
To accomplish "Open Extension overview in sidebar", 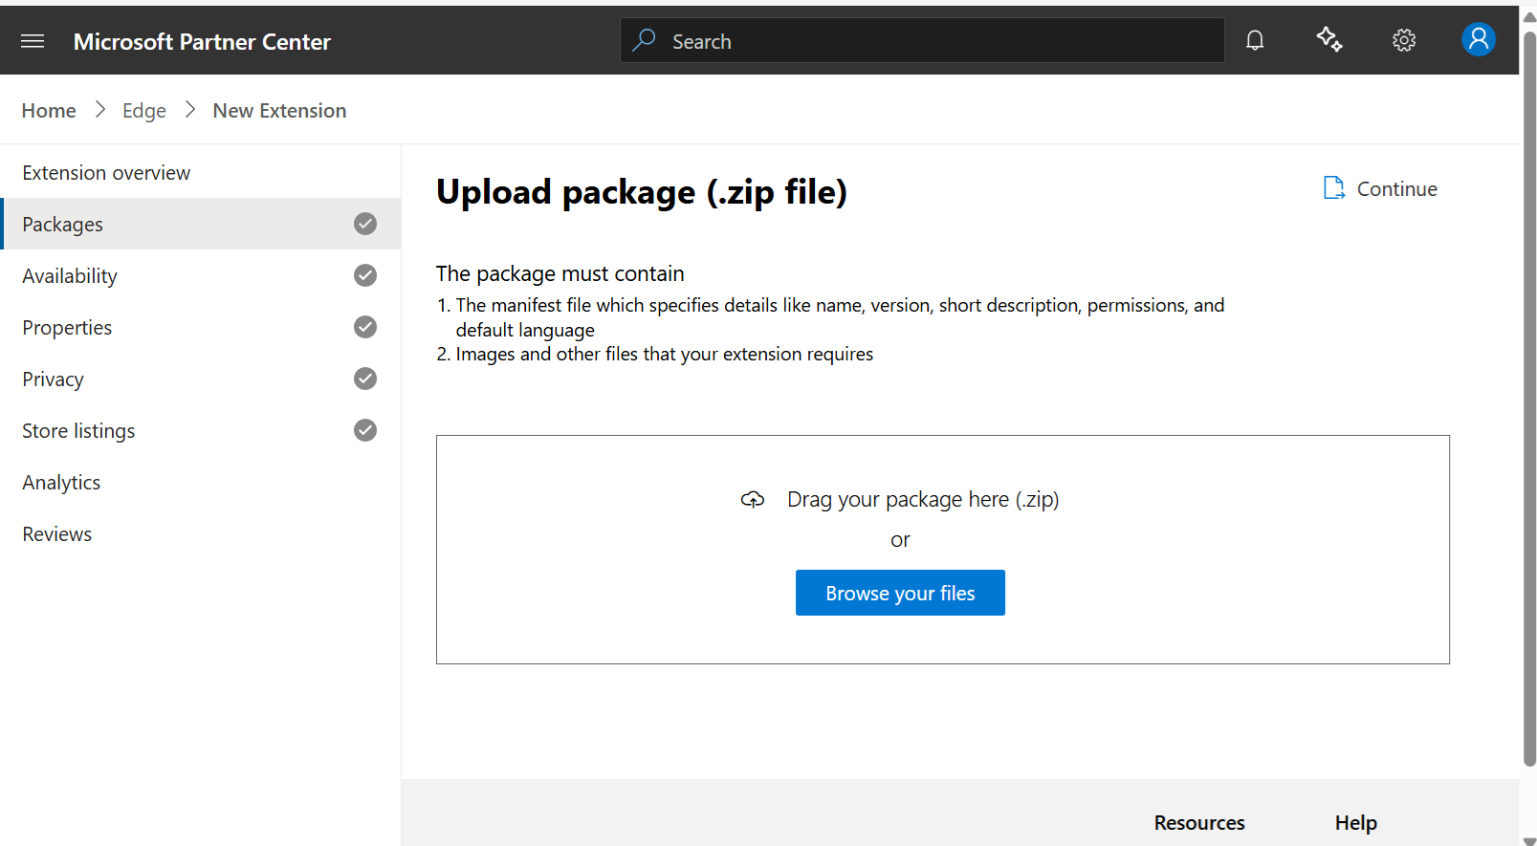I will click(201, 173).
